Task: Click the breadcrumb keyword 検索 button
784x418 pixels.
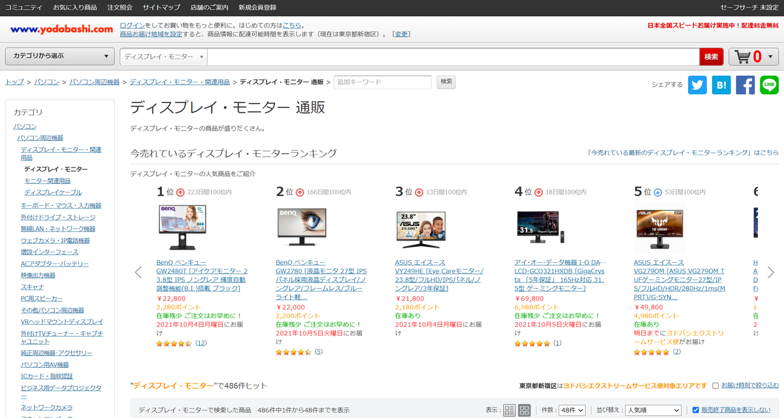Action: click(x=446, y=82)
